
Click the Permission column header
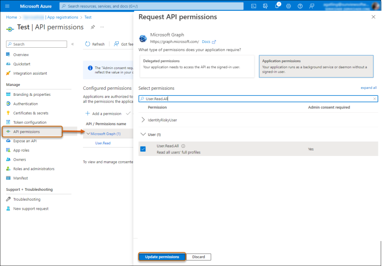pos(157,107)
